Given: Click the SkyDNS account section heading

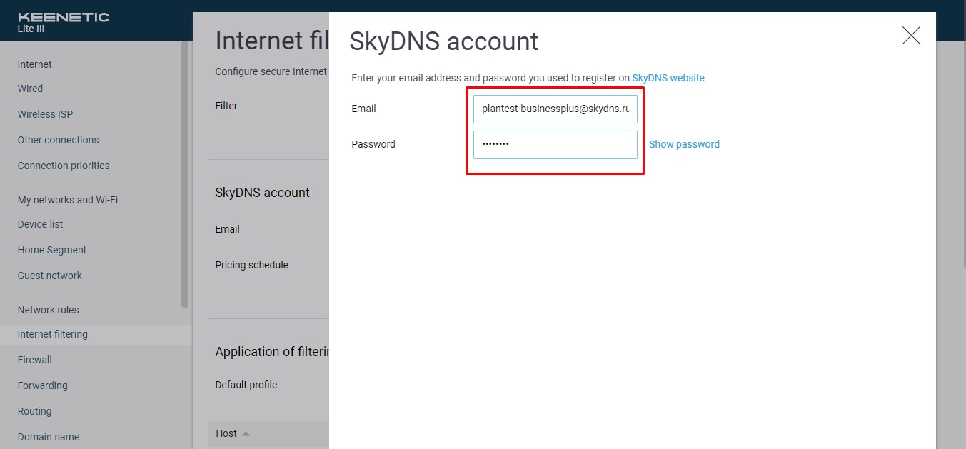Looking at the screenshot, I should 262,193.
